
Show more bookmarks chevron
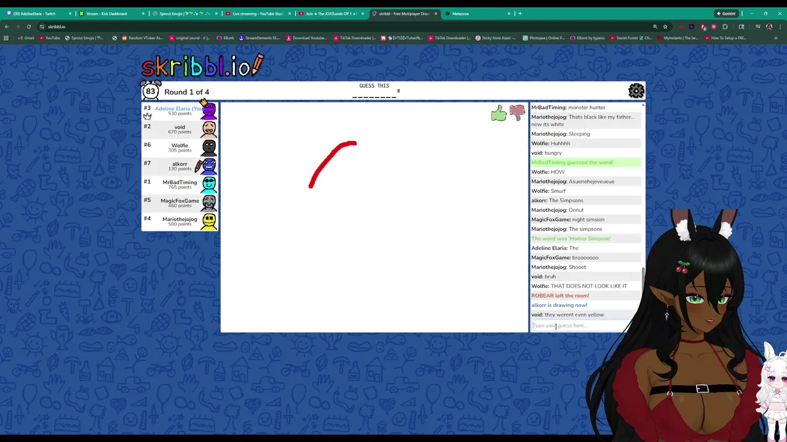[776, 38]
